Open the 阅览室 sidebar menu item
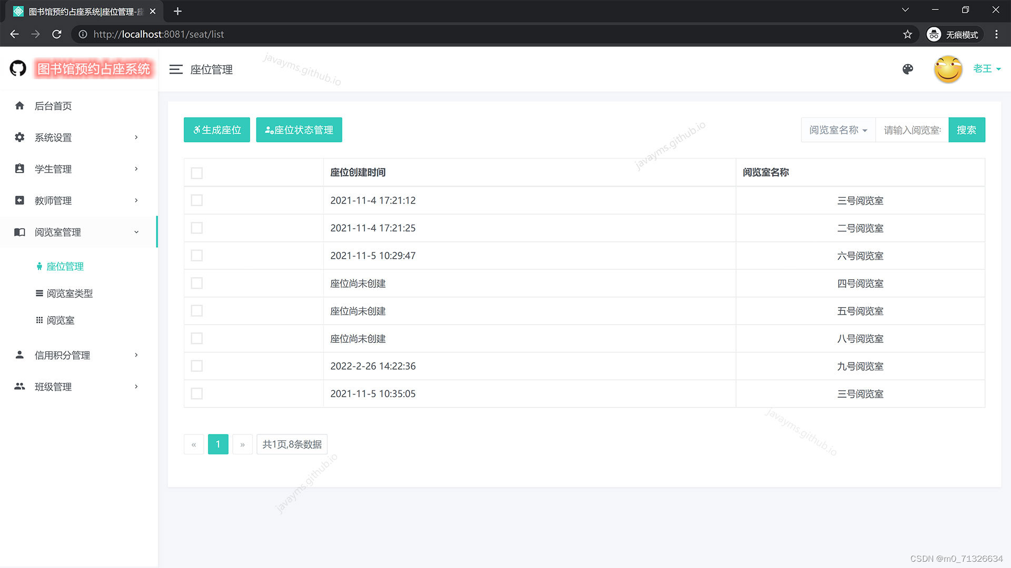1011x568 pixels. (61, 320)
